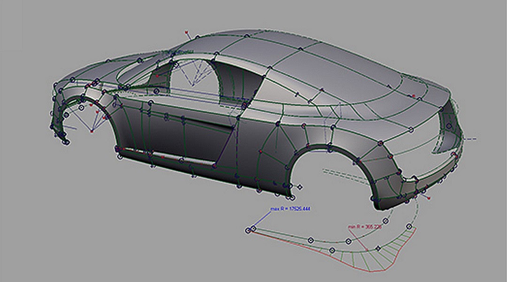Select the diamond-shaped knot point on the lower sweep curve
This screenshot has width=507, height=282.
click(377, 248)
